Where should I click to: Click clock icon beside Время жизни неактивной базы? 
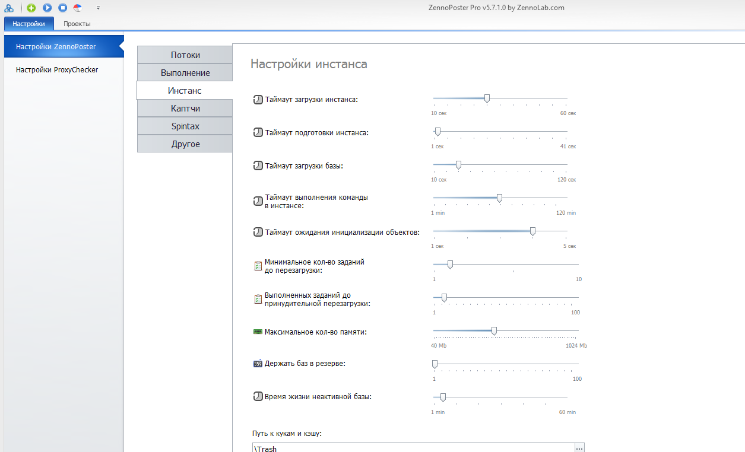coord(258,397)
